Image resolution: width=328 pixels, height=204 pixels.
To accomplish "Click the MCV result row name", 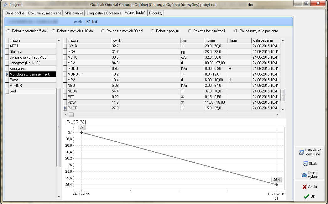I will click(x=71, y=63).
